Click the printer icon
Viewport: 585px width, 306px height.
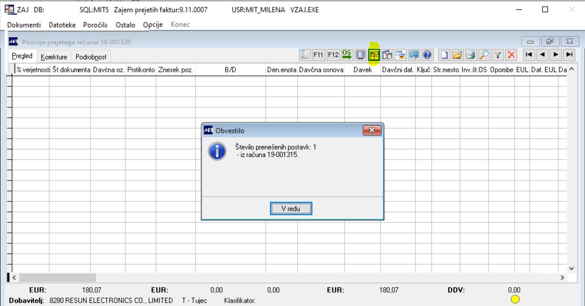[470, 55]
